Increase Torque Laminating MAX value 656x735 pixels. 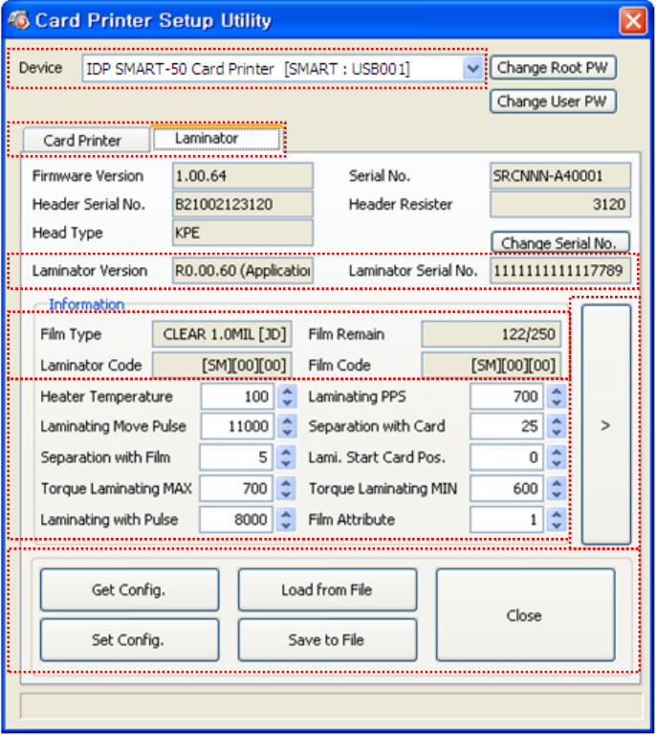coord(286,482)
